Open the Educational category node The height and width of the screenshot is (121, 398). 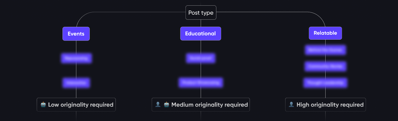click(200, 34)
